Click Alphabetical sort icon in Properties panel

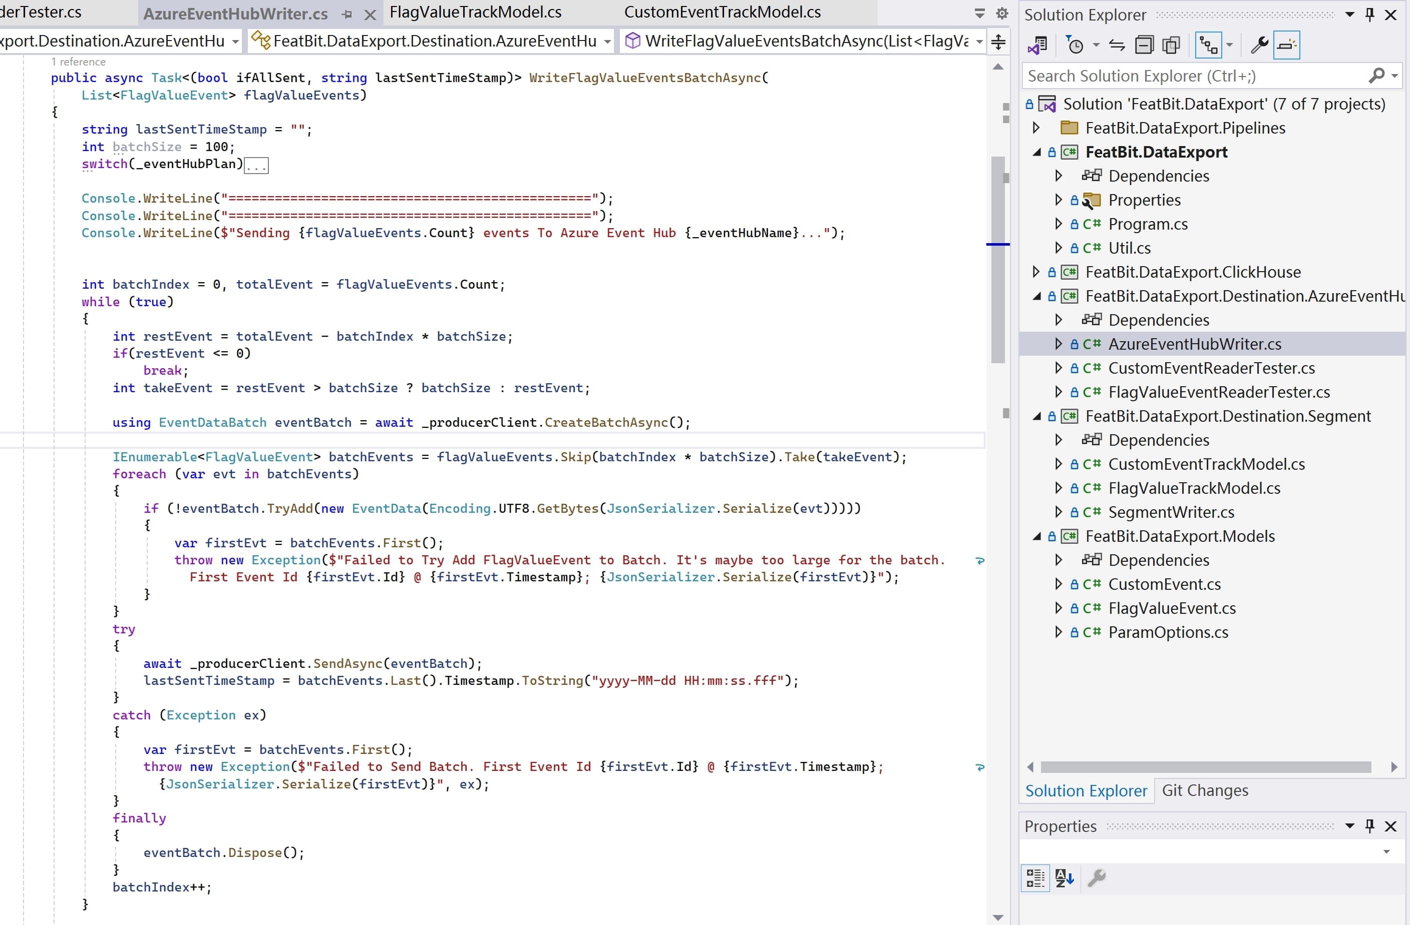click(1064, 877)
